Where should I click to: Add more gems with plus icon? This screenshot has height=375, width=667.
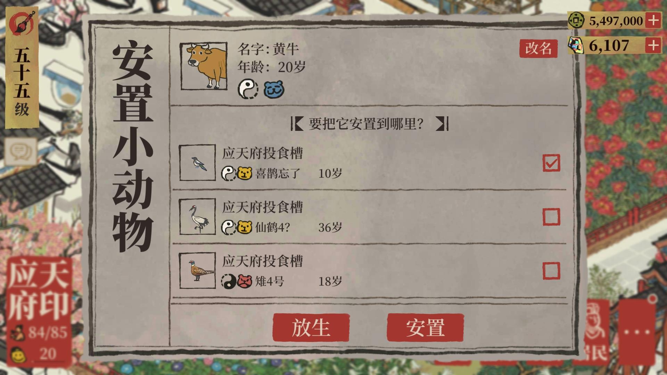pyautogui.click(x=653, y=45)
